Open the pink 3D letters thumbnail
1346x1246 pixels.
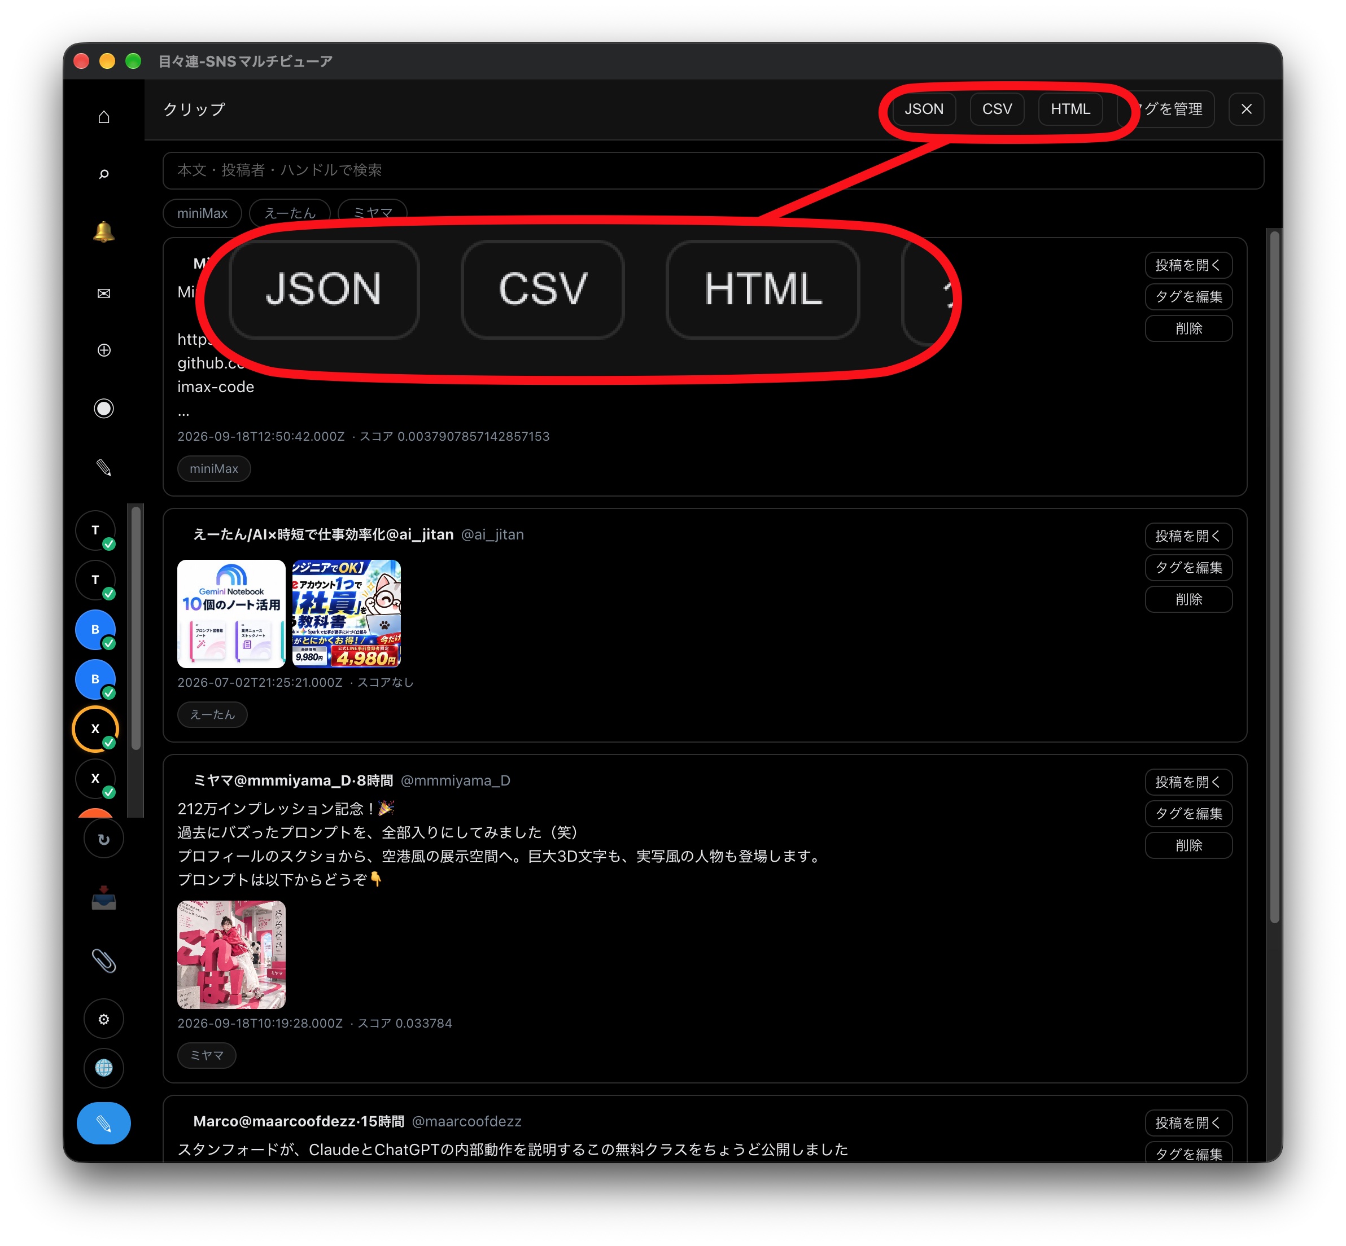[231, 955]
